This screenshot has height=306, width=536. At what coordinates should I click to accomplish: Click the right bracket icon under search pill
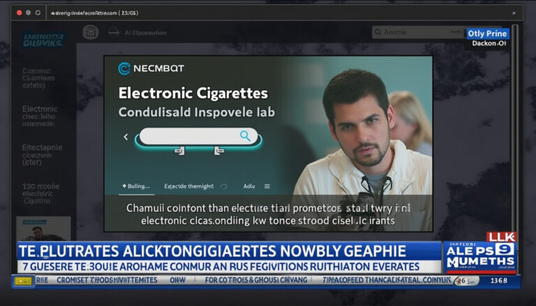pos(218,151)
